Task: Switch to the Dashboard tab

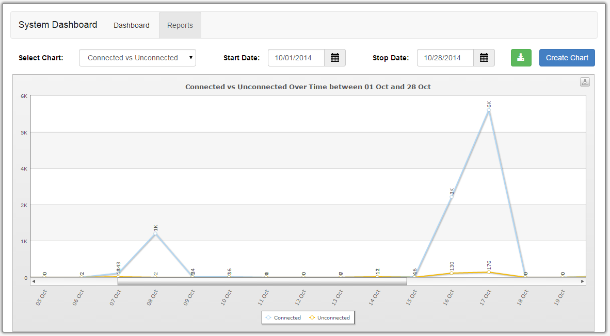Action: click(x=132, y=25)
